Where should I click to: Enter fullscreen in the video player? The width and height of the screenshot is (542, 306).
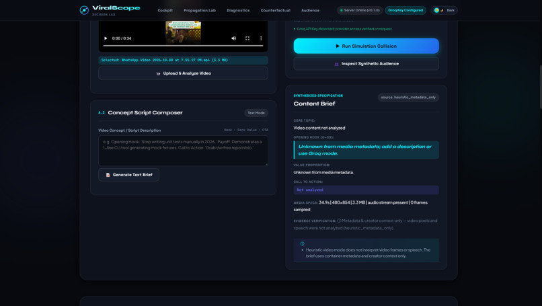click(247, 38)
